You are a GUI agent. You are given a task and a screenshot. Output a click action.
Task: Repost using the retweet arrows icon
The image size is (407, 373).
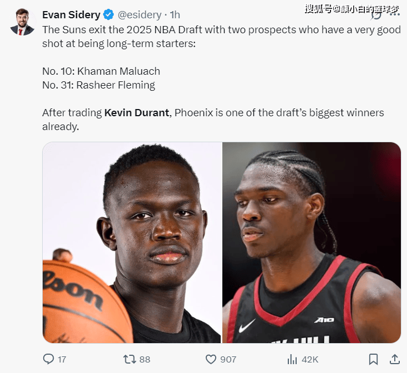pos(129,359)
